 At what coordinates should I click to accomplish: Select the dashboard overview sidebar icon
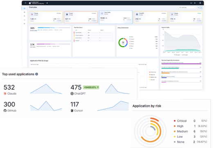pos(25,9)
